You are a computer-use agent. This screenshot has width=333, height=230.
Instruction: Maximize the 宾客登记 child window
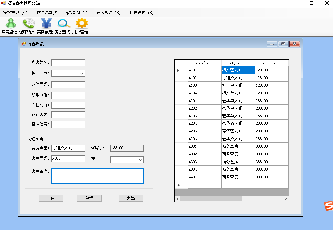283,44
